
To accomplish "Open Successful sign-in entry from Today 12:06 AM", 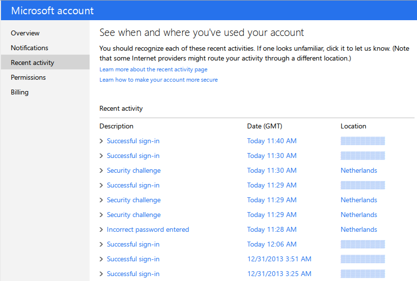I will (133, 244).
